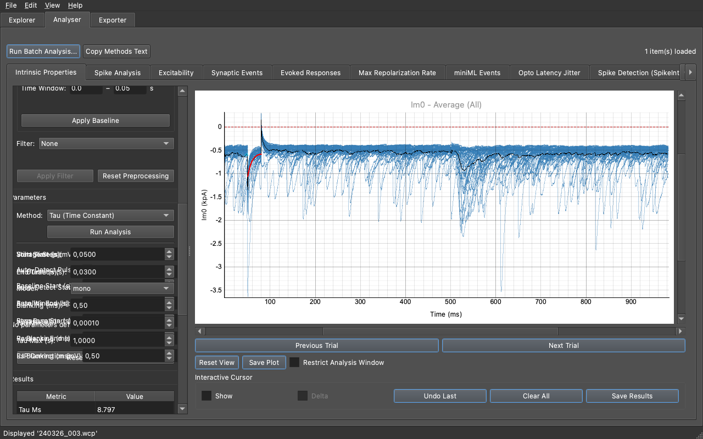Click Save Plot button
This screenshot has width=703, height=439.
pyautogui.click(x=264, y=362)
